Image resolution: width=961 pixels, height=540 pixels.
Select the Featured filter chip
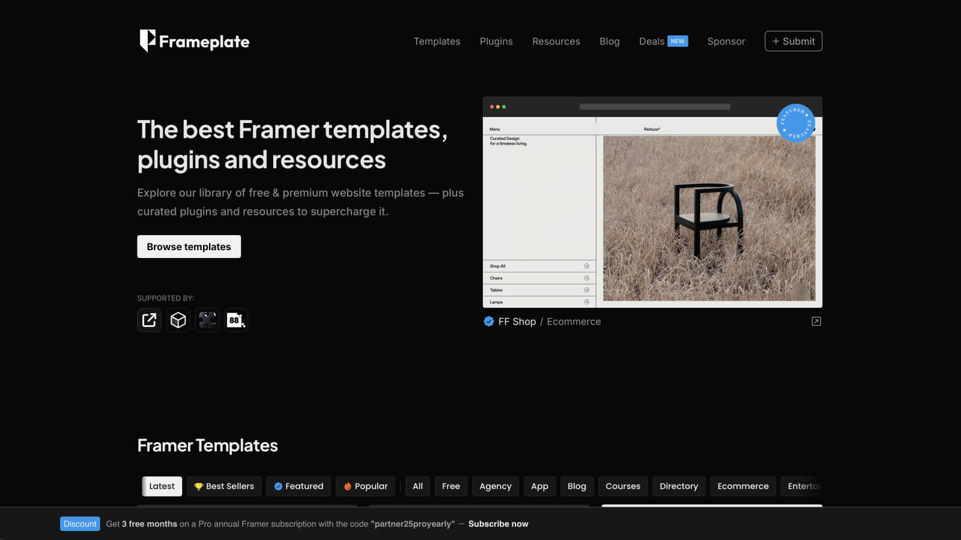[x=299, y=486]
